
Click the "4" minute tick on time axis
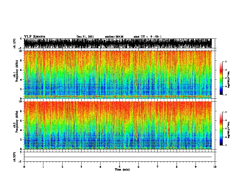click(x=101, y=167)
